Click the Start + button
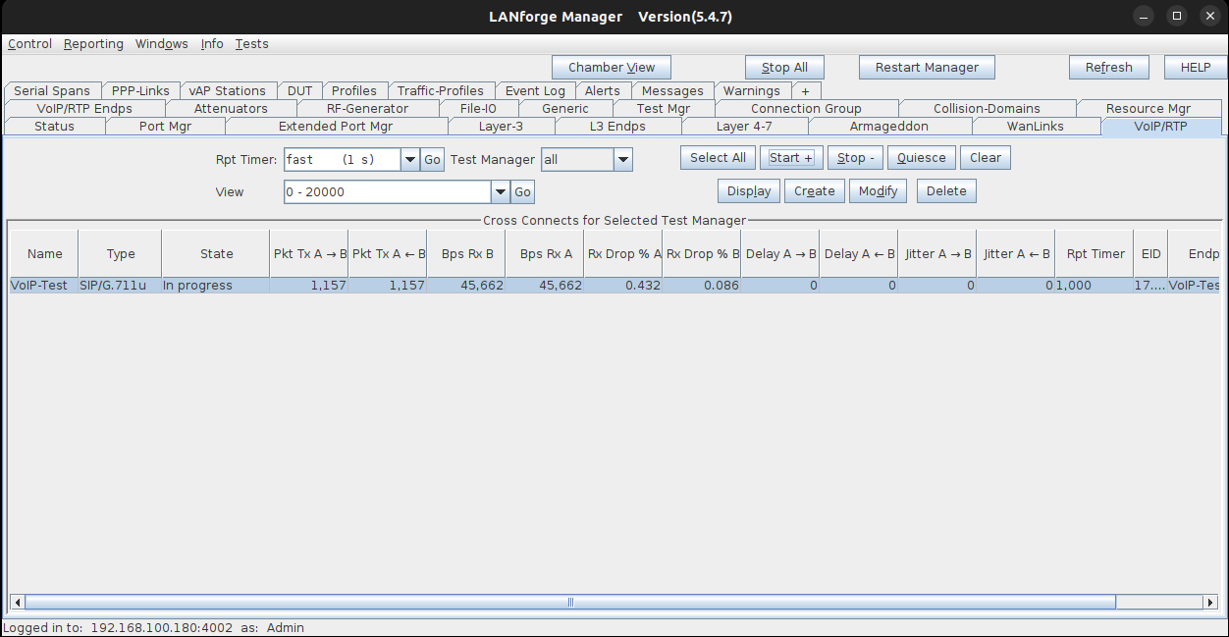The width and height of the screenshot is (1229, 637). coord(791,158)
